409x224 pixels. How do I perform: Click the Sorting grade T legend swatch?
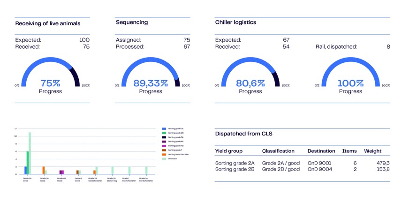point(164,150)
